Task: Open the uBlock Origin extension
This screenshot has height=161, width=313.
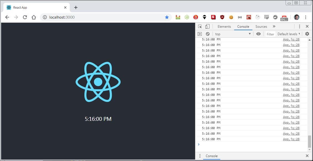Action: point(222,17)
